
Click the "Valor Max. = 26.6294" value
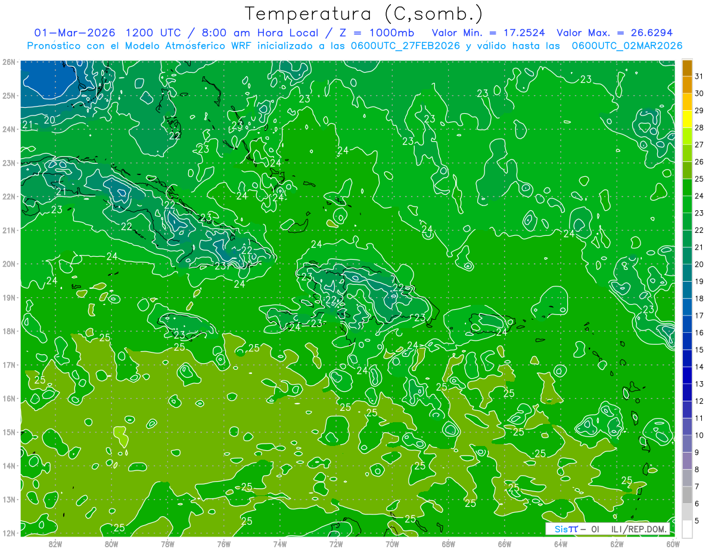click(614, 33)
